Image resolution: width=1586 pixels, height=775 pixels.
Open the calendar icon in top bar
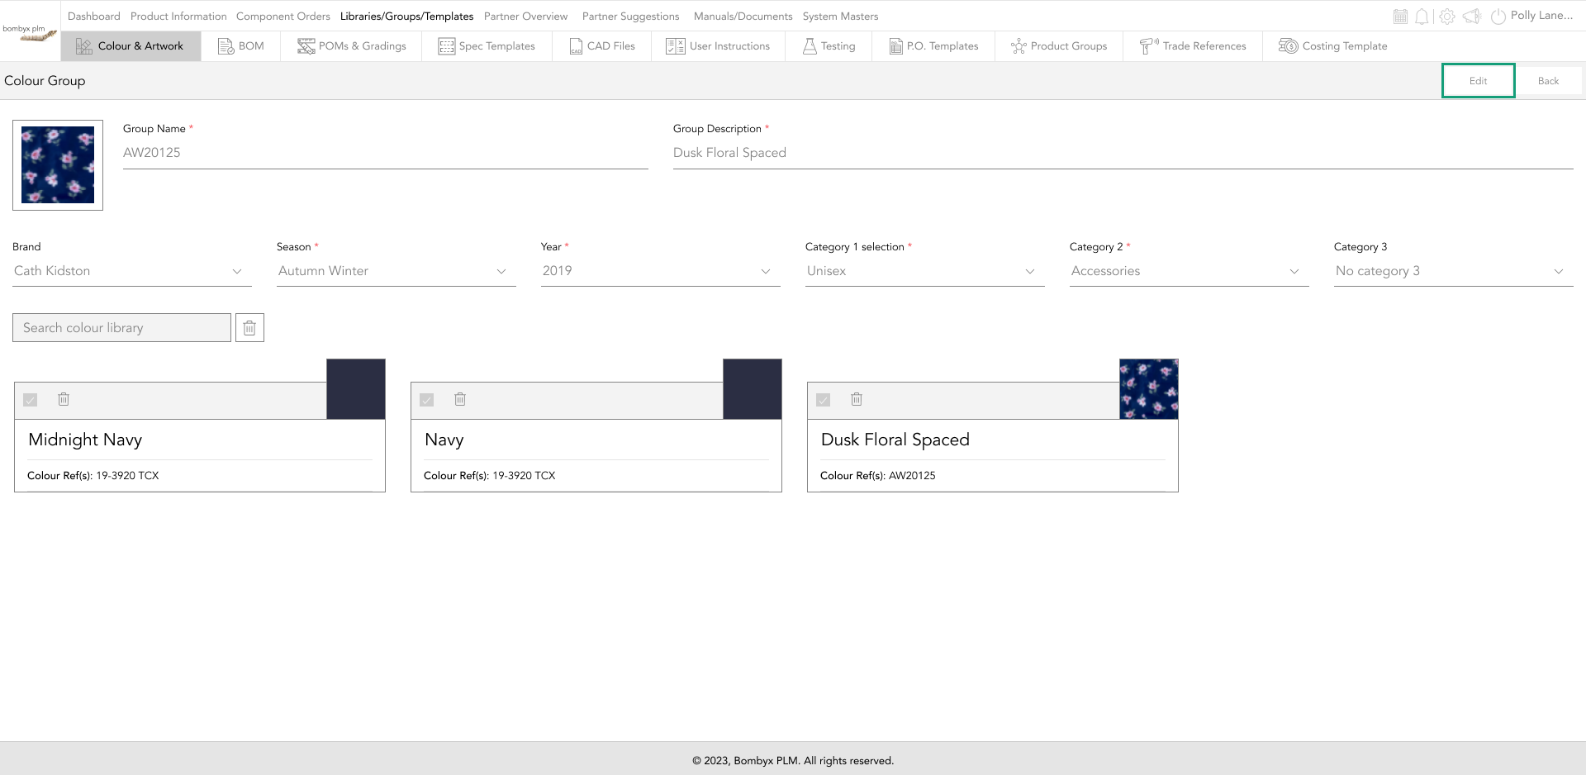tap(1400, 17)
